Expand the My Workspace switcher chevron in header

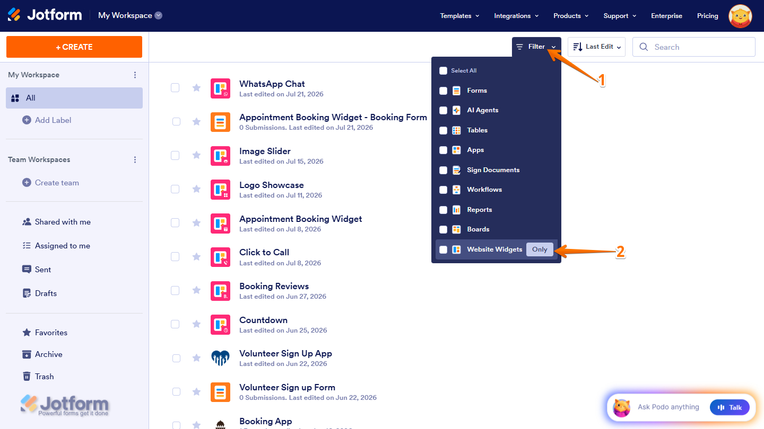coord(158,15)
